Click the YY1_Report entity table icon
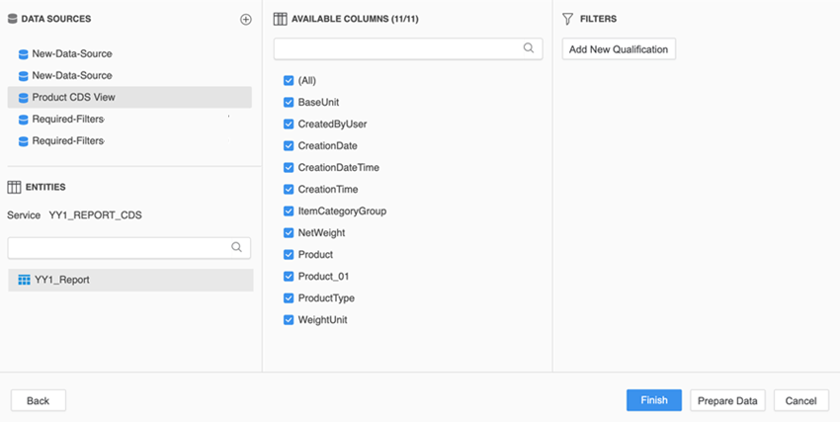The image size is (840, 422). 24,280
